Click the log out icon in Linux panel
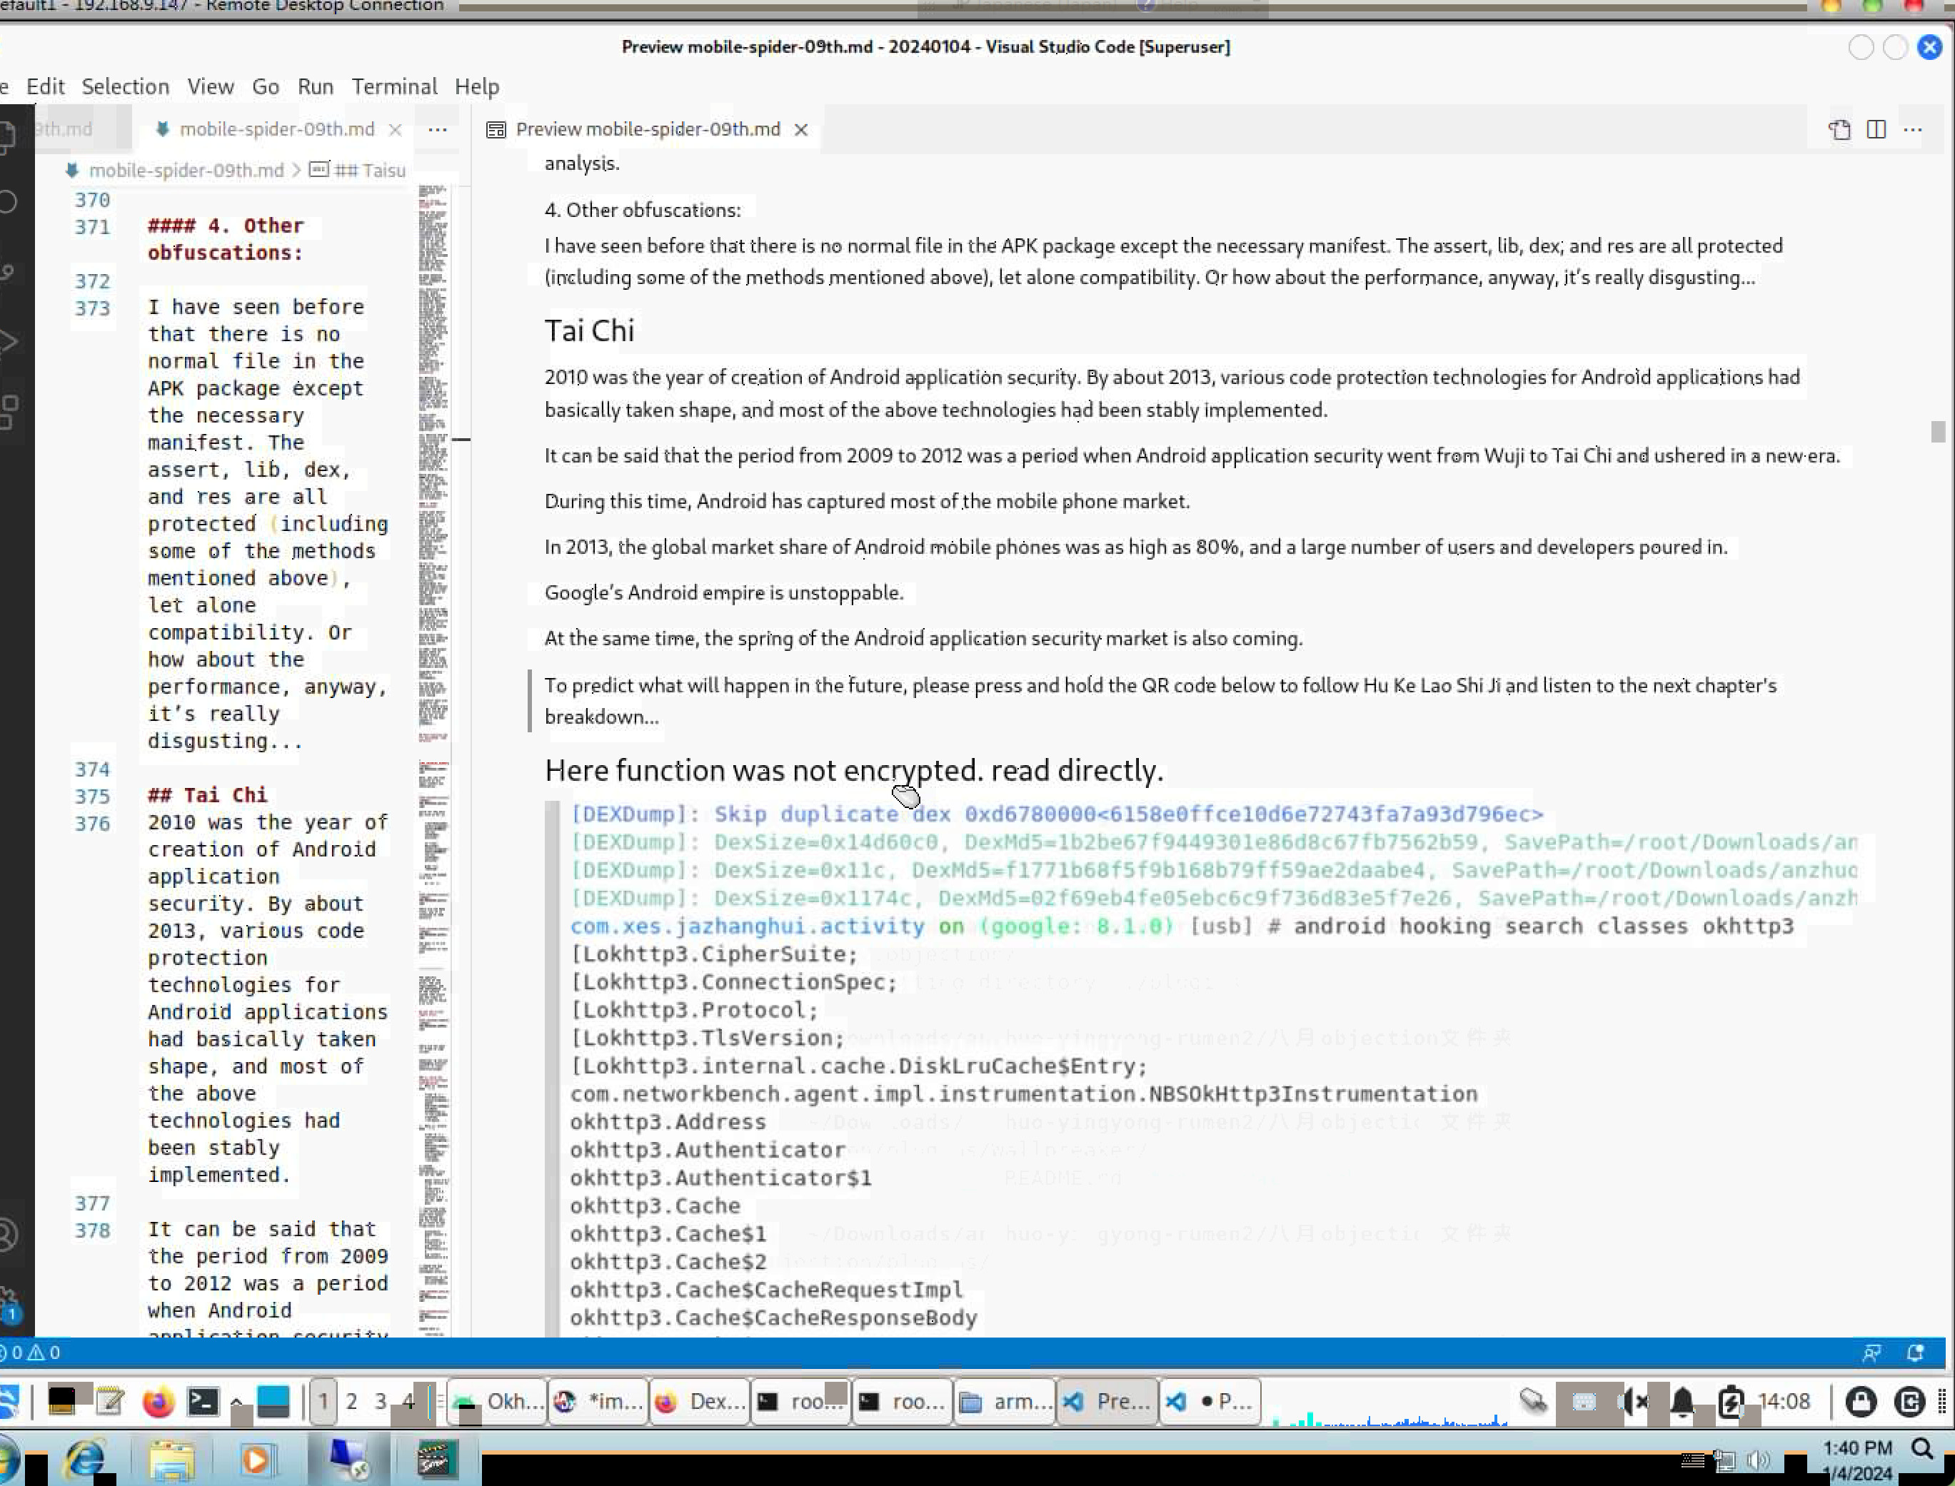Screen dimensions: 1955x1486 [x=1909, y=1402]
